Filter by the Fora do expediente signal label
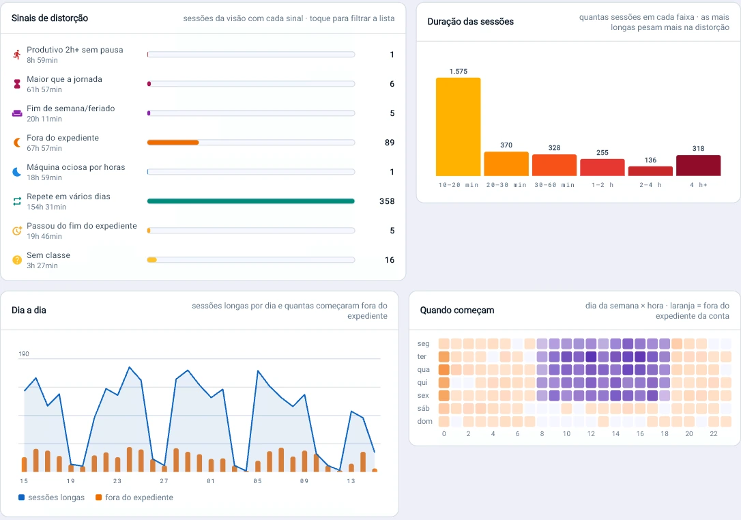This screenshot has width=741, height=520. (x=63, y=138)
